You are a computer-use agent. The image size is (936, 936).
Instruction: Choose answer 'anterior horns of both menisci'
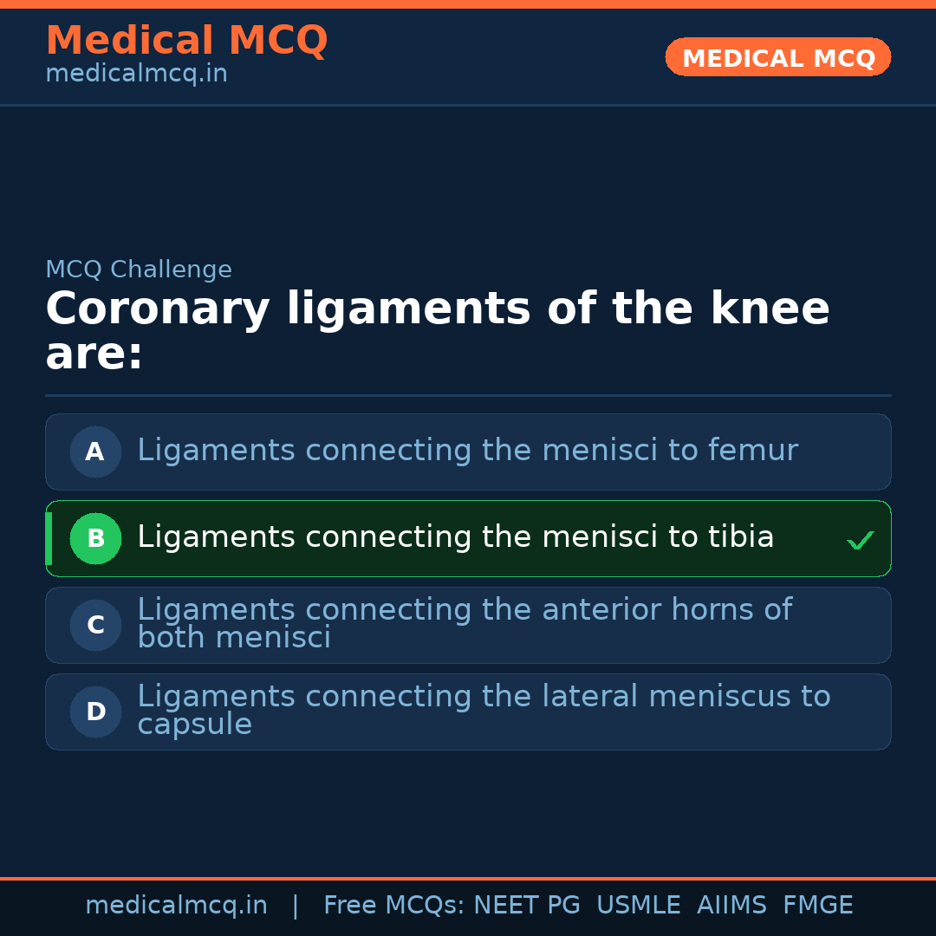tap(464, 624)
